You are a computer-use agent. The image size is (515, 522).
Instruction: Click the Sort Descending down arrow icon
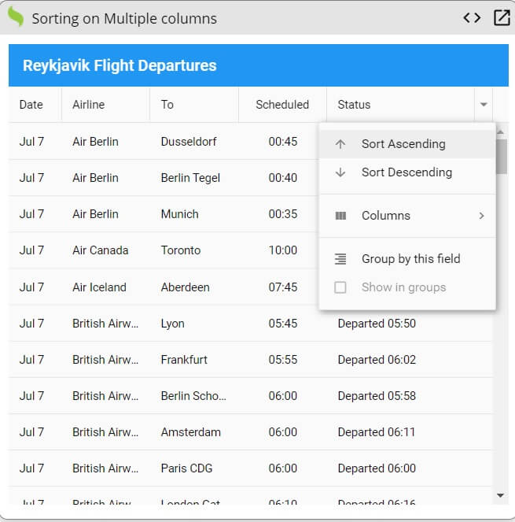340,172
